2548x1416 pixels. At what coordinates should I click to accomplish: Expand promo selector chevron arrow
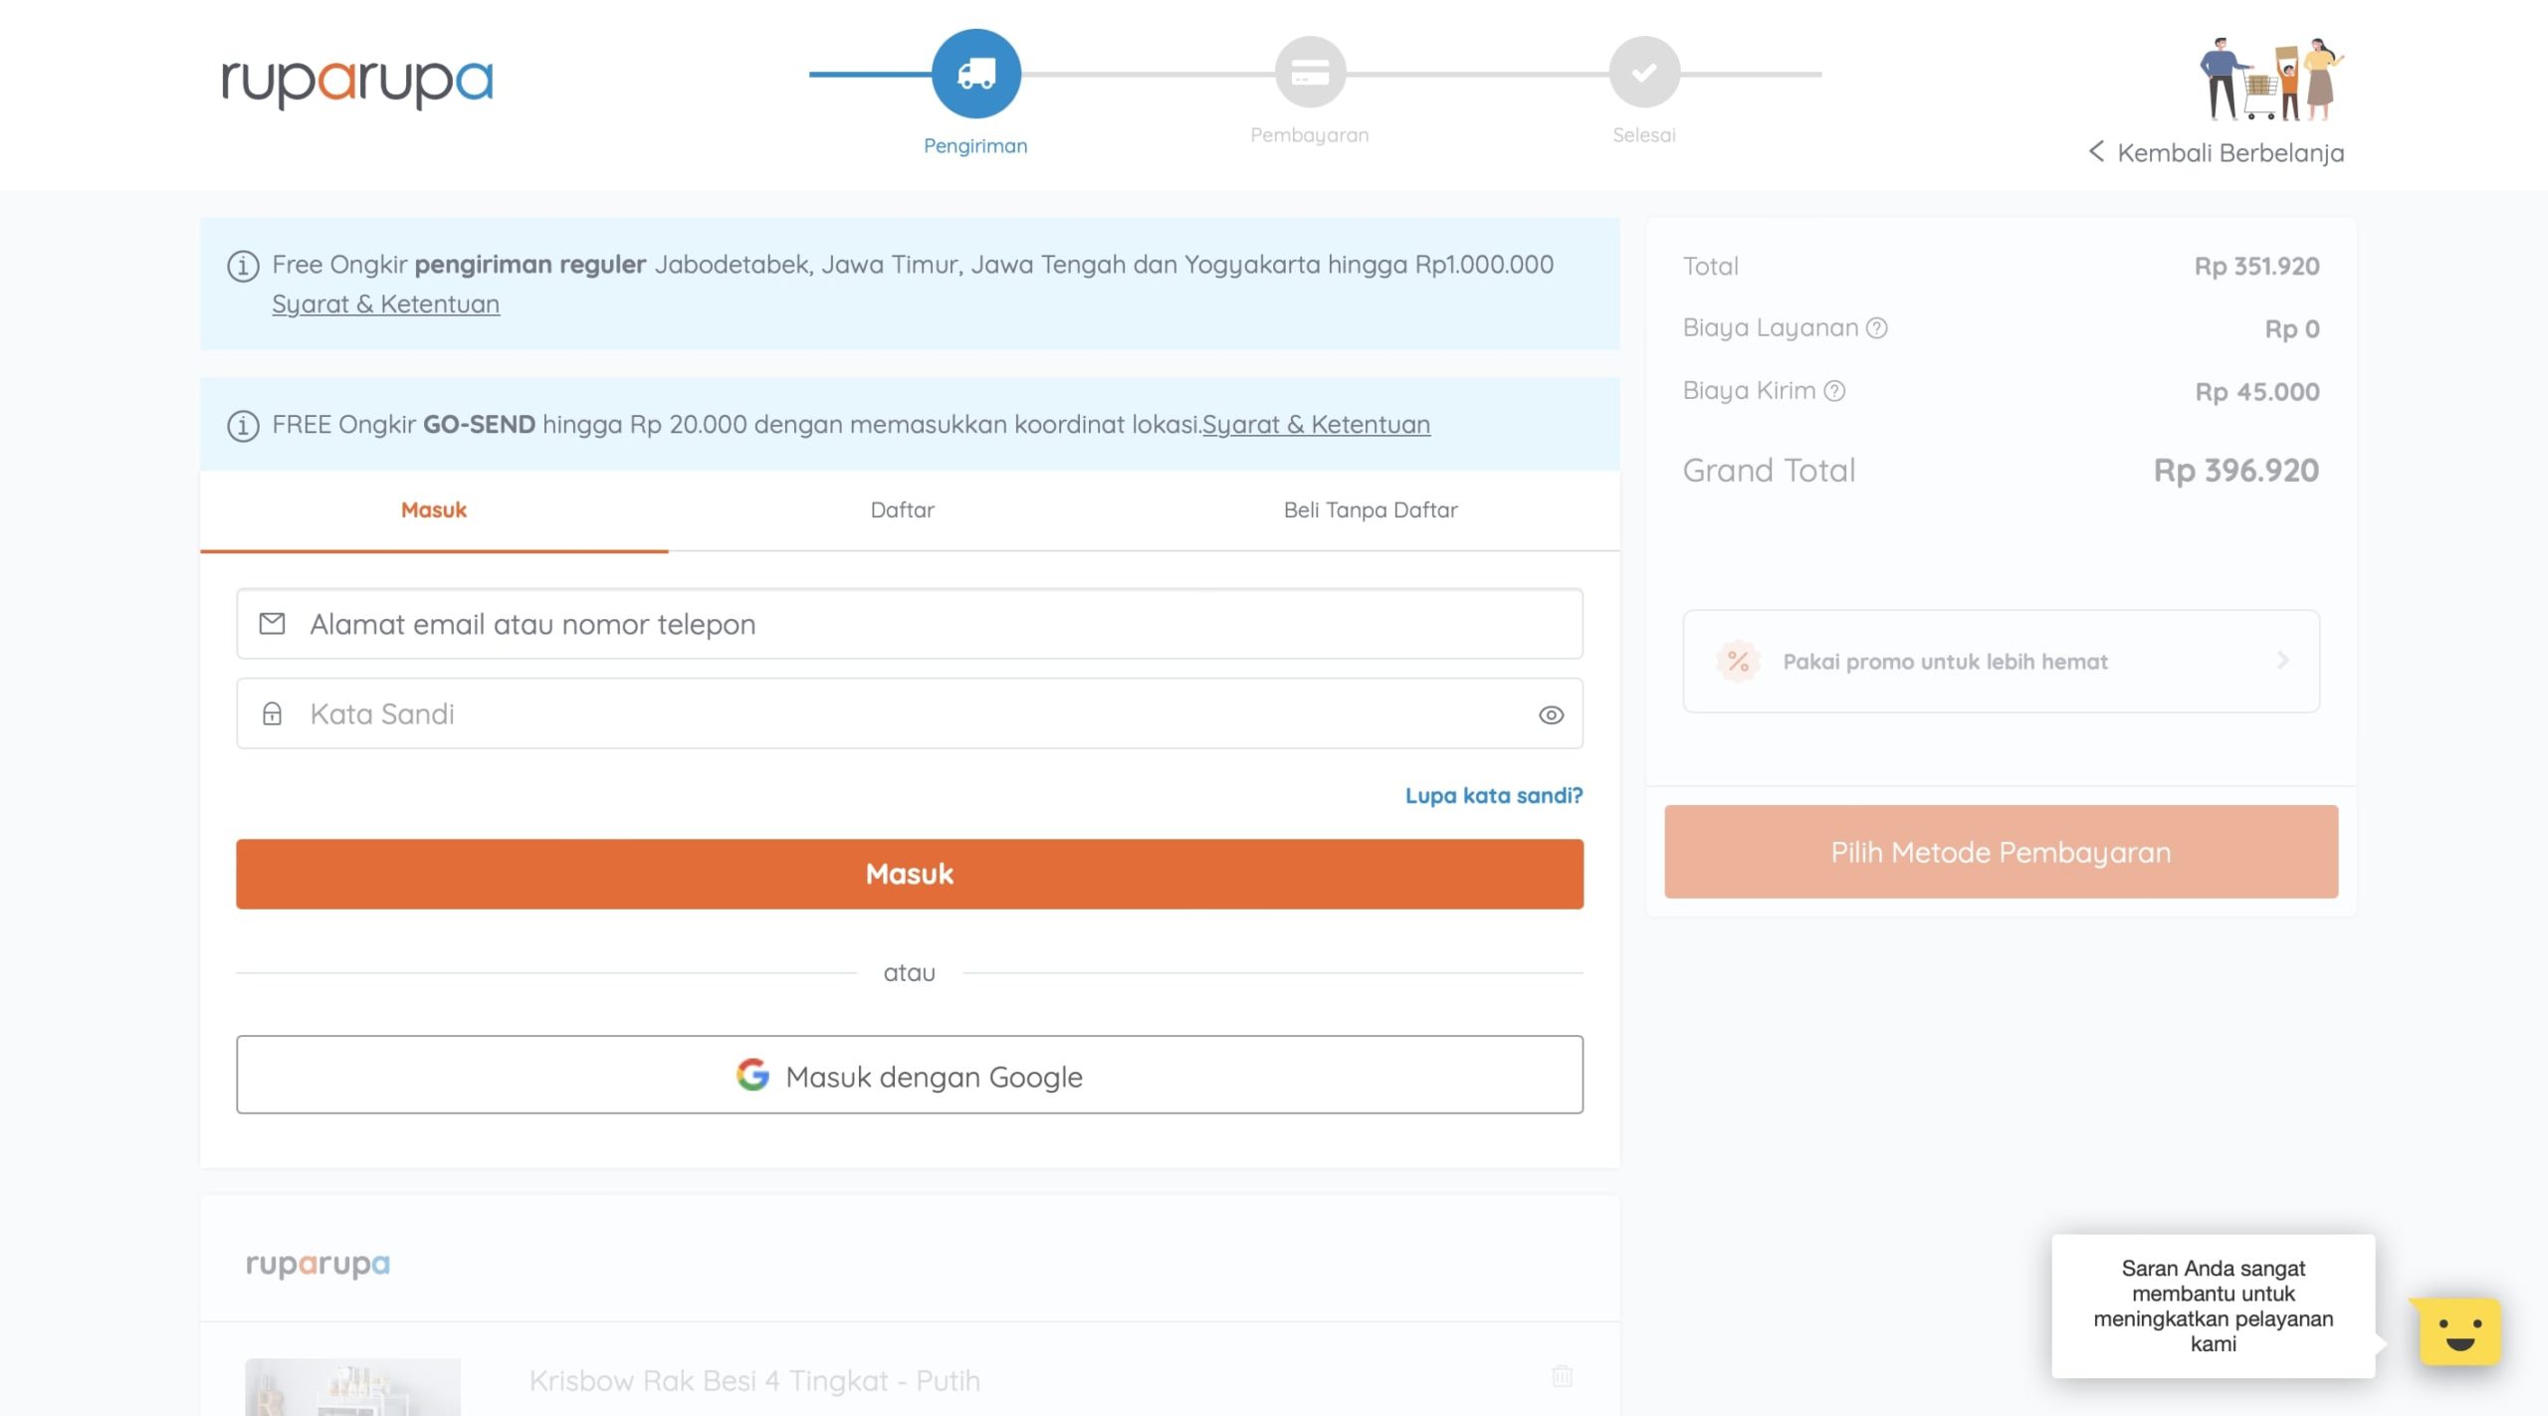2283,661
